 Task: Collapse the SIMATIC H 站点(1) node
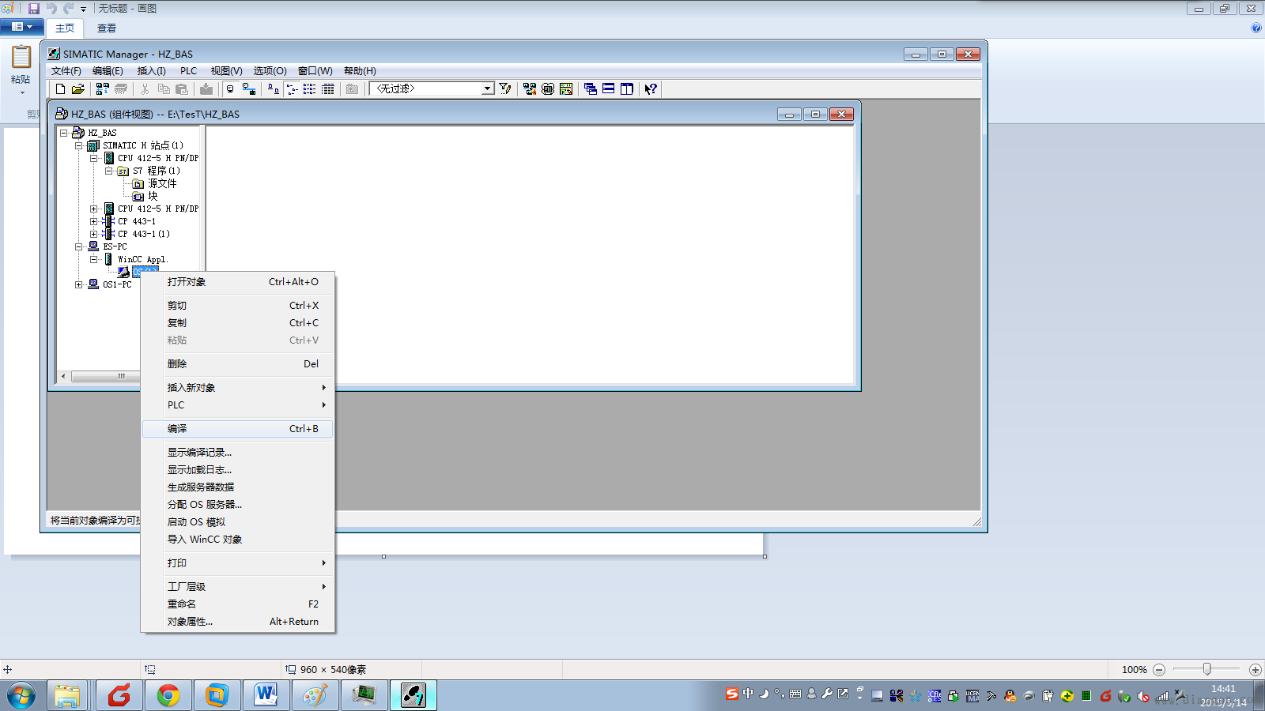(79, 146)
